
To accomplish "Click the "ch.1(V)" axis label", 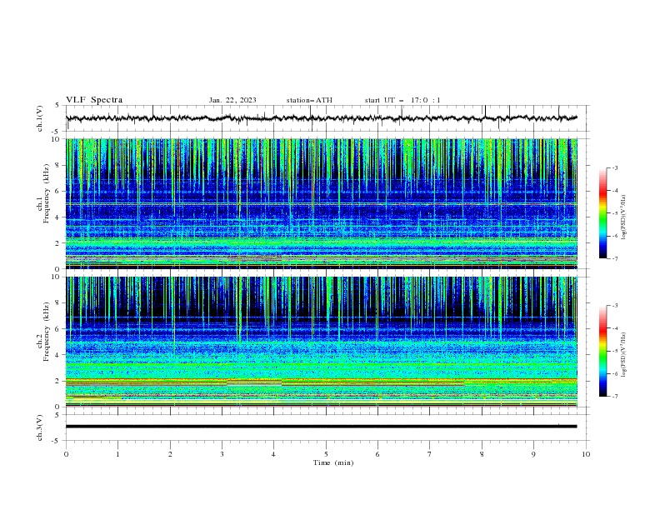I will (40, 118).
